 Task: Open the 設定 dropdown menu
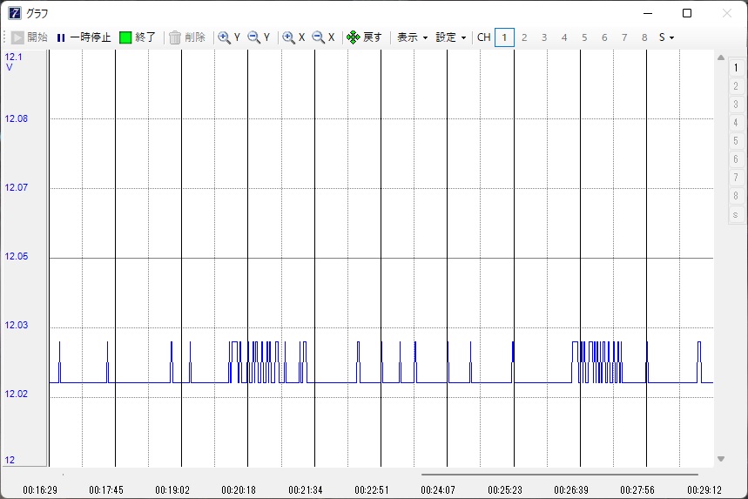coord(451,37)
